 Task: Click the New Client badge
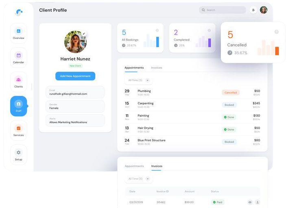[75, 66]
